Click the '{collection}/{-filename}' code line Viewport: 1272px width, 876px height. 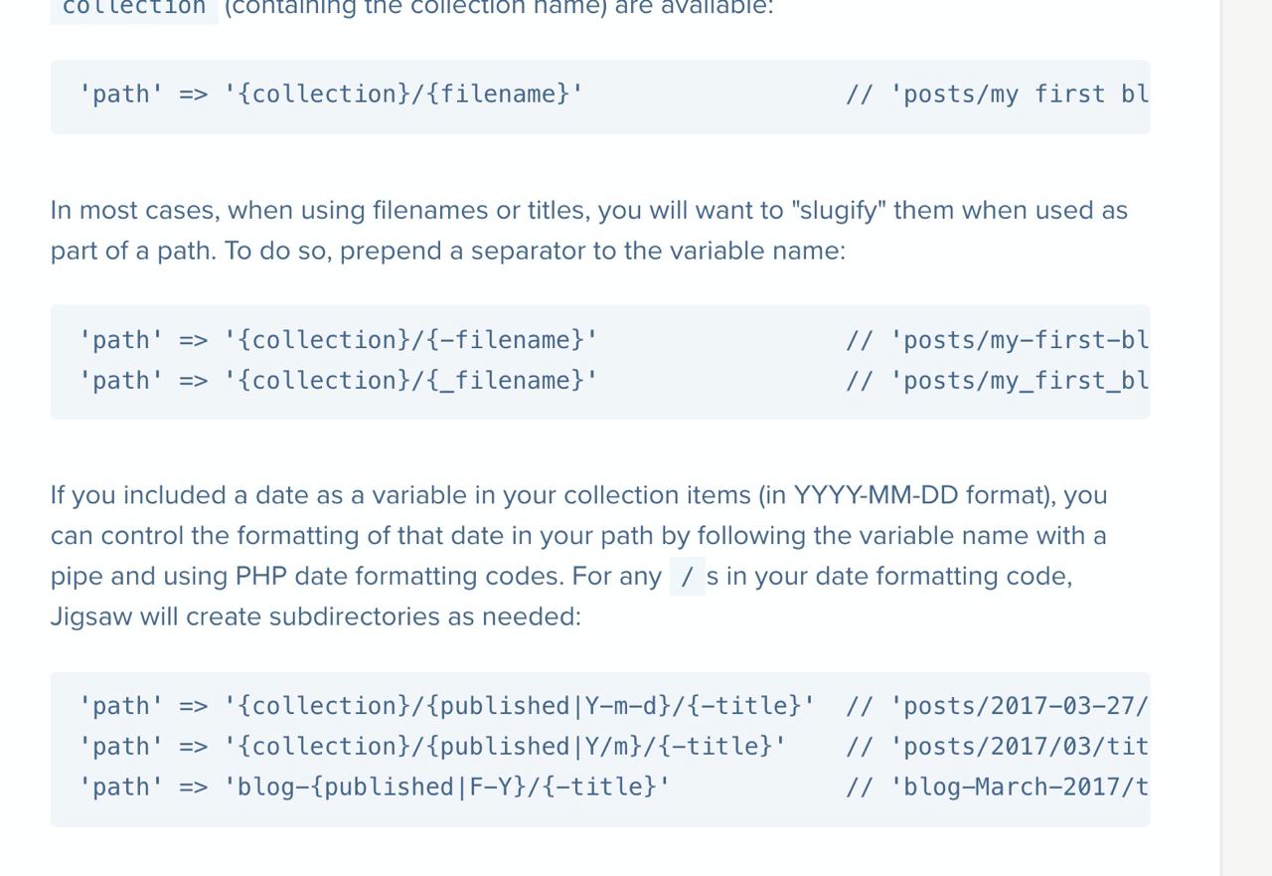(x=339, y=340)
